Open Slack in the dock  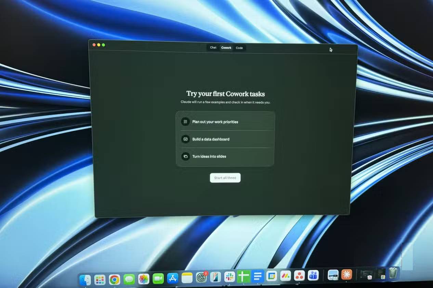(x=229, y=277)
